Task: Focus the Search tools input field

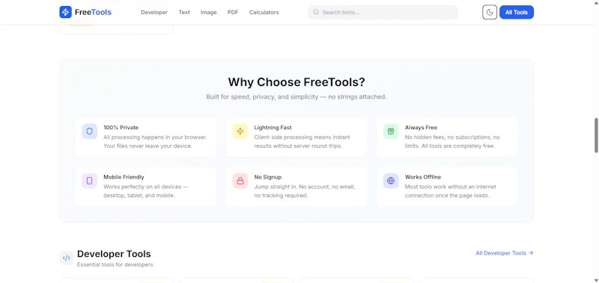Action: click(383, 12)
